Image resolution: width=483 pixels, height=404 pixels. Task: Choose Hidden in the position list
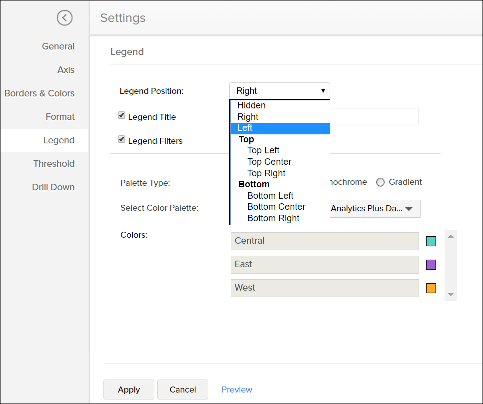point(251,105)
